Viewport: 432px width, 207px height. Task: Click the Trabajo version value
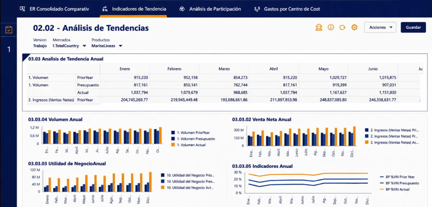click(40, 46)
